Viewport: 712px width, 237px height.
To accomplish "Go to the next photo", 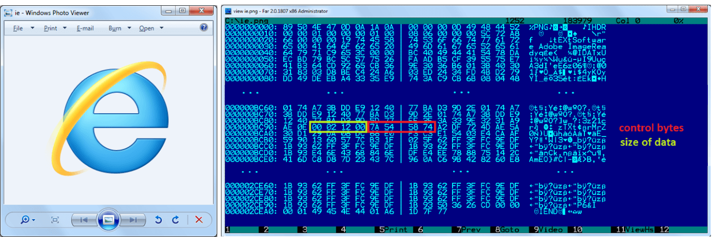I will 133,220.
